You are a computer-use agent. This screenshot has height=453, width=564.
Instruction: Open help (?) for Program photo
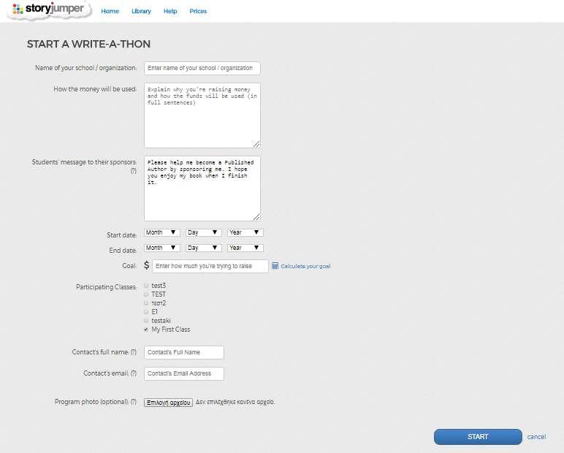[134, 402]
